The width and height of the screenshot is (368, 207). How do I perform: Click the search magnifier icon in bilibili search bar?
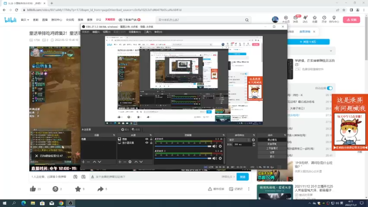[x=247, y=20]
